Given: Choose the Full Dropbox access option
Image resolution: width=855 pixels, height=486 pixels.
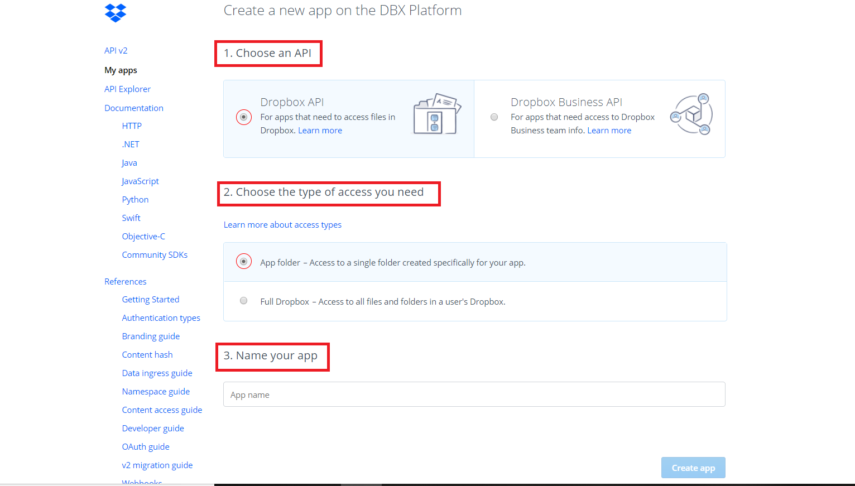Looking at the screenshot, I should coord(244,301).
